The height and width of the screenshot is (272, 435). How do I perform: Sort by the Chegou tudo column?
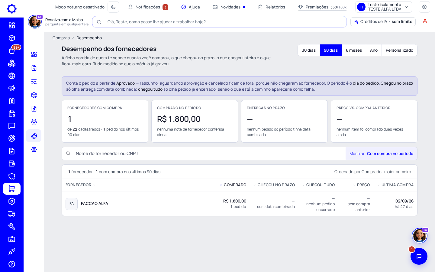click(318, 185)
